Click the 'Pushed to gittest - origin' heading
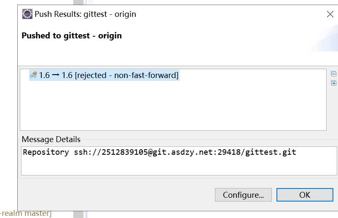 pos(72,35)
